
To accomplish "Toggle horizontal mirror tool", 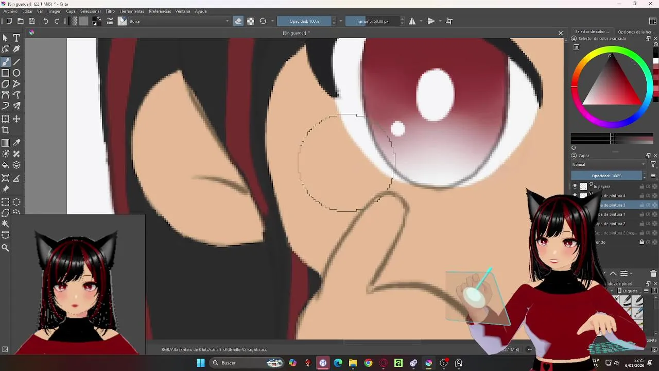I will 412,21.
